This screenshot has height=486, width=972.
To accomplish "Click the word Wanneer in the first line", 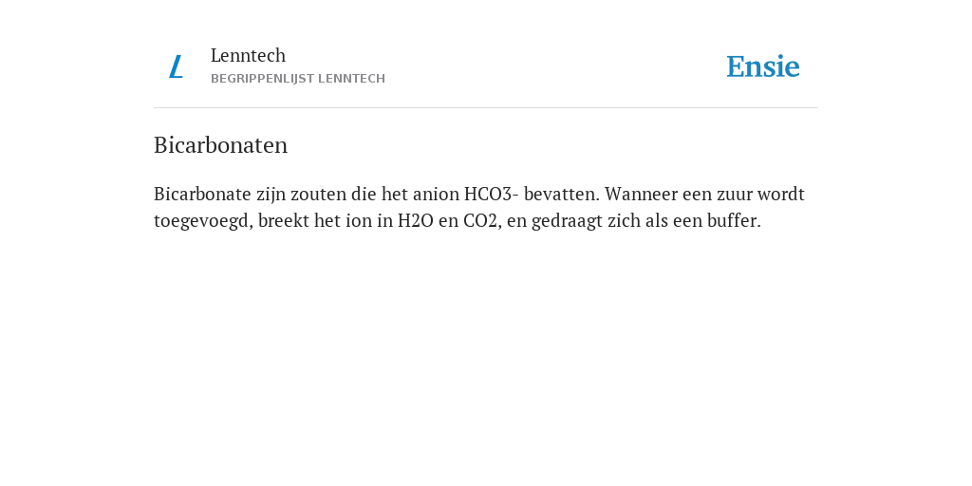I will coord(641,194).
